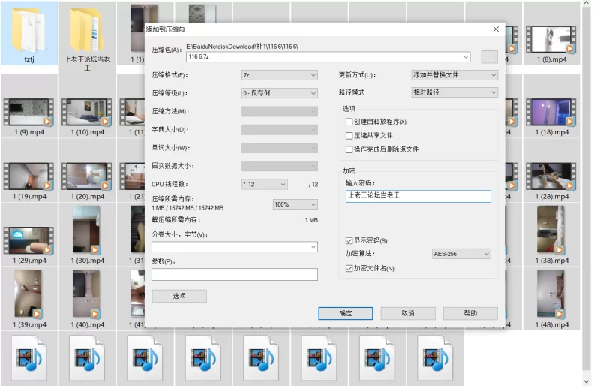Select the 1 (10).mp4 video thumbnail
The image size is (600, 386).
[87, 112]
